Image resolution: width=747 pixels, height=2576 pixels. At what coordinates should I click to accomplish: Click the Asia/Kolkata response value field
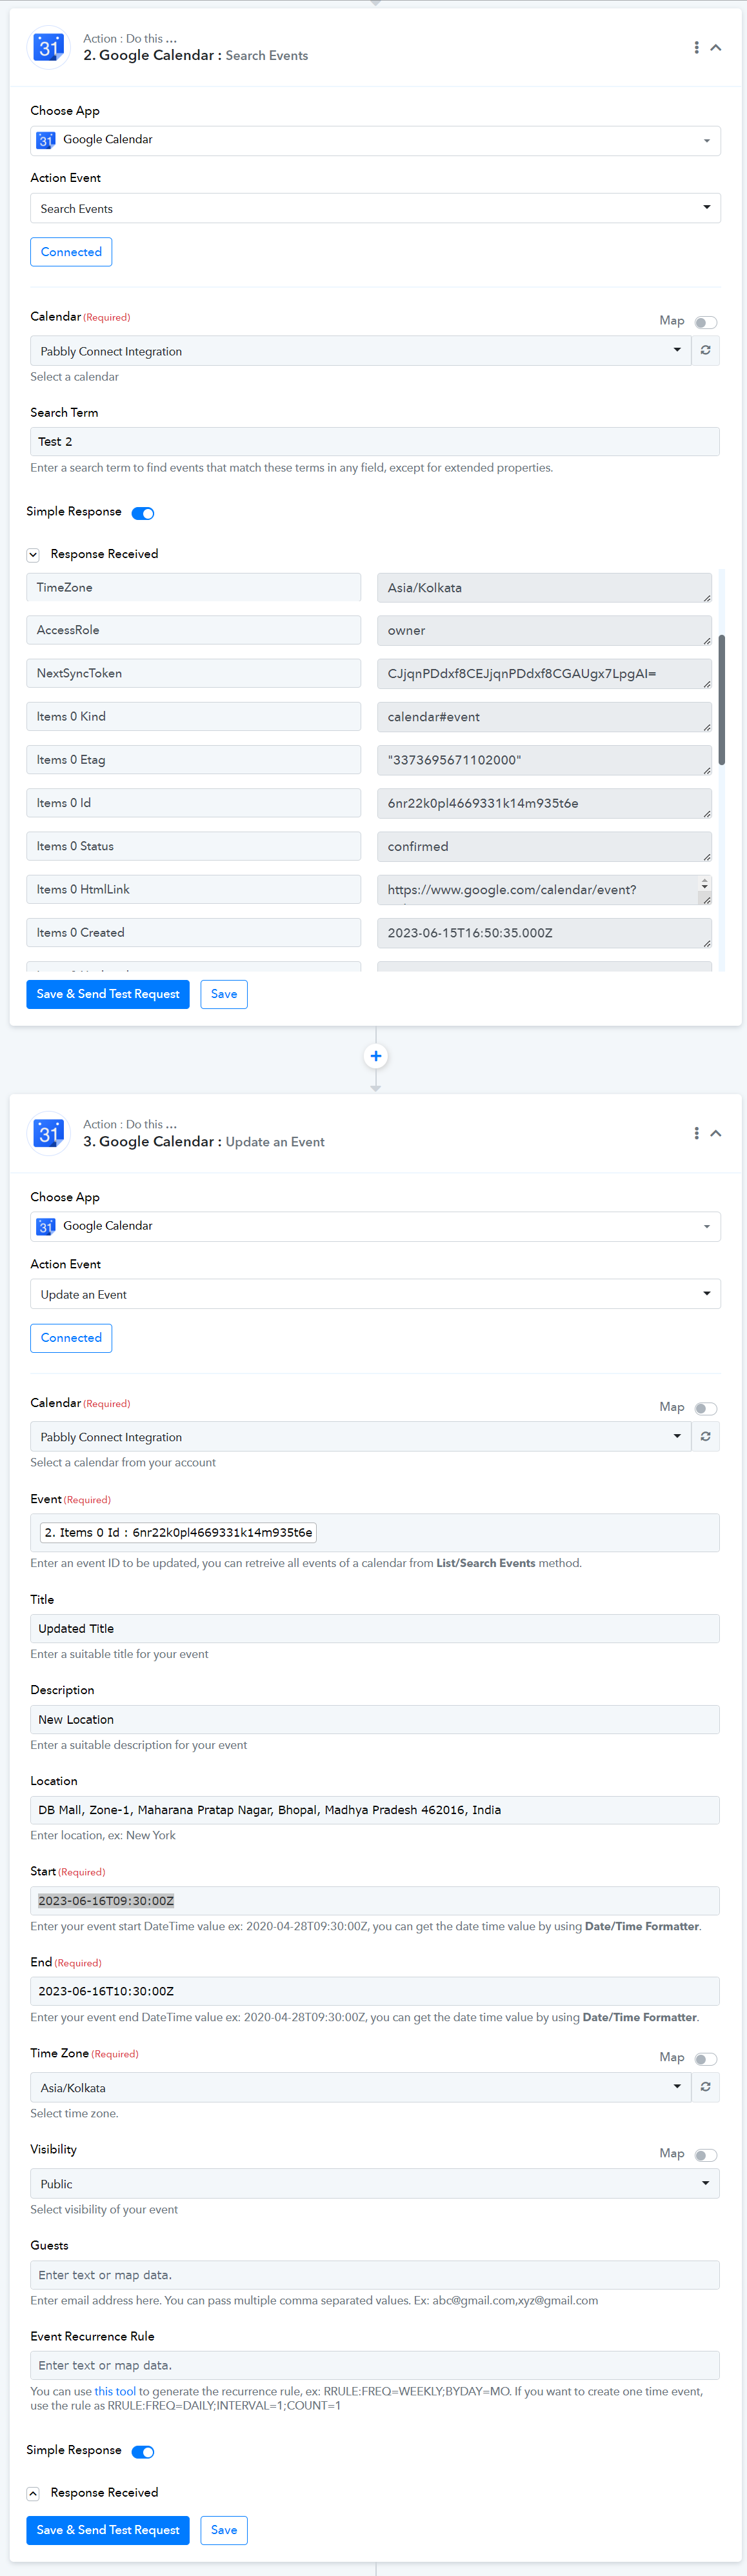(x=544, y=588)
